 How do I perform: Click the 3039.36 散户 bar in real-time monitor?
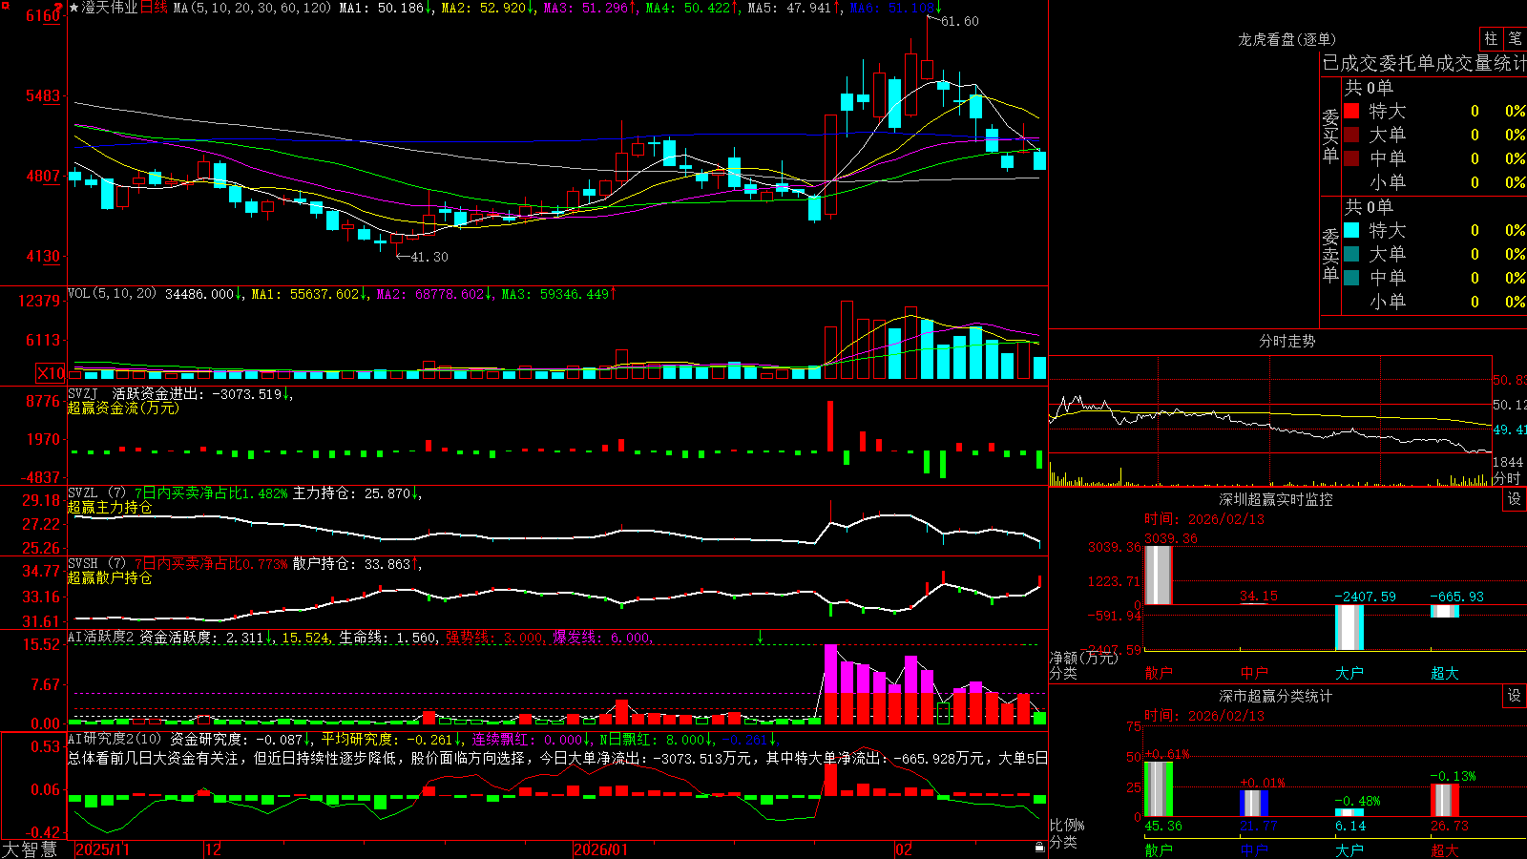coord(1158,576)
